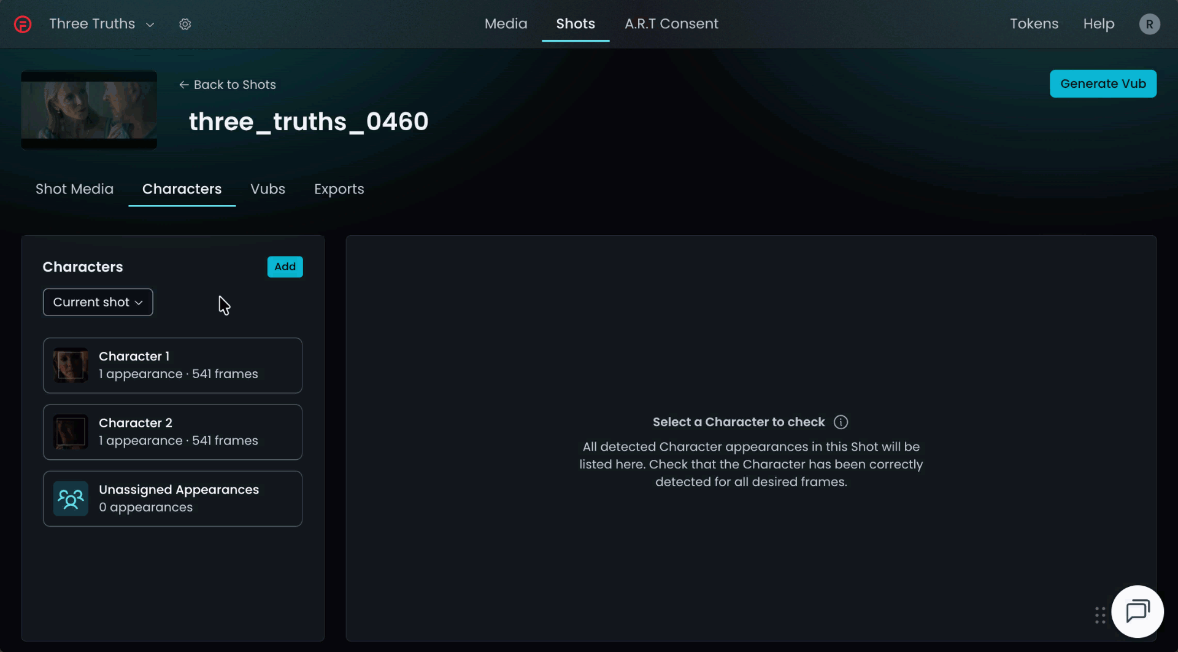
Task: Open the chat support bubble icon
Action: click(x=1138, y=611)
